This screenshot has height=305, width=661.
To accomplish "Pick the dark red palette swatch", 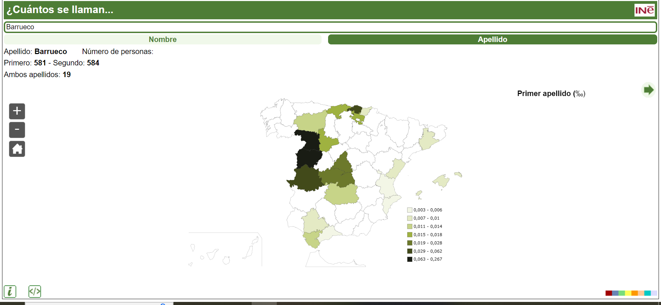I will tap(609, 293).
